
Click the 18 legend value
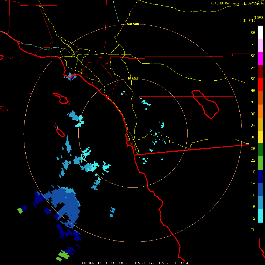(253, 172)
